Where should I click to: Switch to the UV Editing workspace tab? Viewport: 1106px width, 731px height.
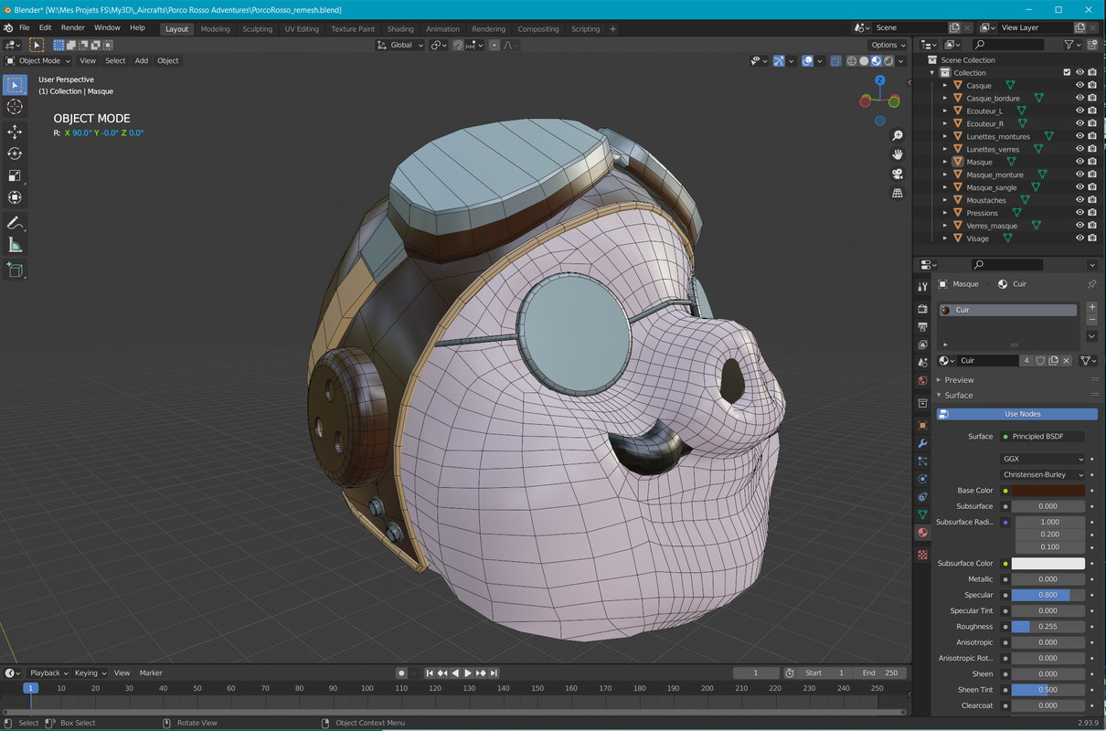coord(302,28)
